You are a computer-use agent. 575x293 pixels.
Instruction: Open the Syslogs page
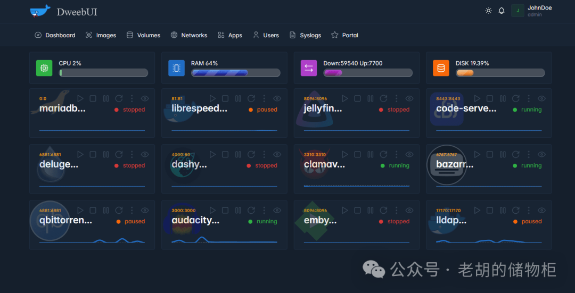(305, 35)
